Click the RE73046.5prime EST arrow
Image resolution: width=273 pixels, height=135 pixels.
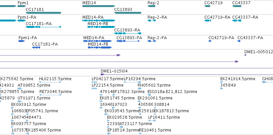pos(50,95)
